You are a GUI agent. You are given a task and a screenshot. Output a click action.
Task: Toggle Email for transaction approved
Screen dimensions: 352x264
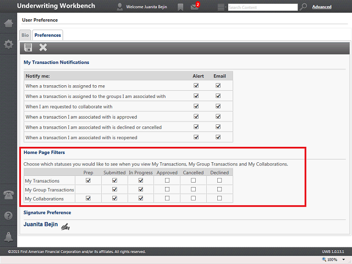[218, 117]
